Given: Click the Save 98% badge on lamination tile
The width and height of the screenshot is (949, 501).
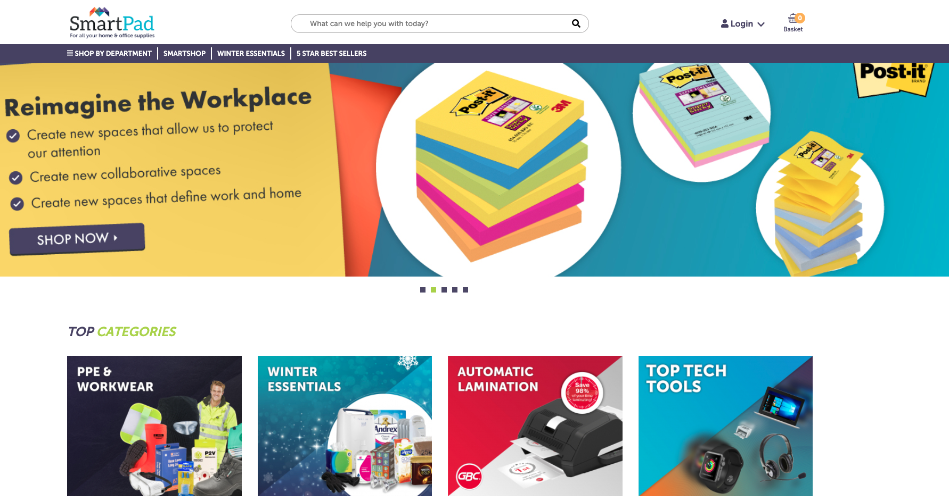Looking at the screenshot, I should [582, 393].
